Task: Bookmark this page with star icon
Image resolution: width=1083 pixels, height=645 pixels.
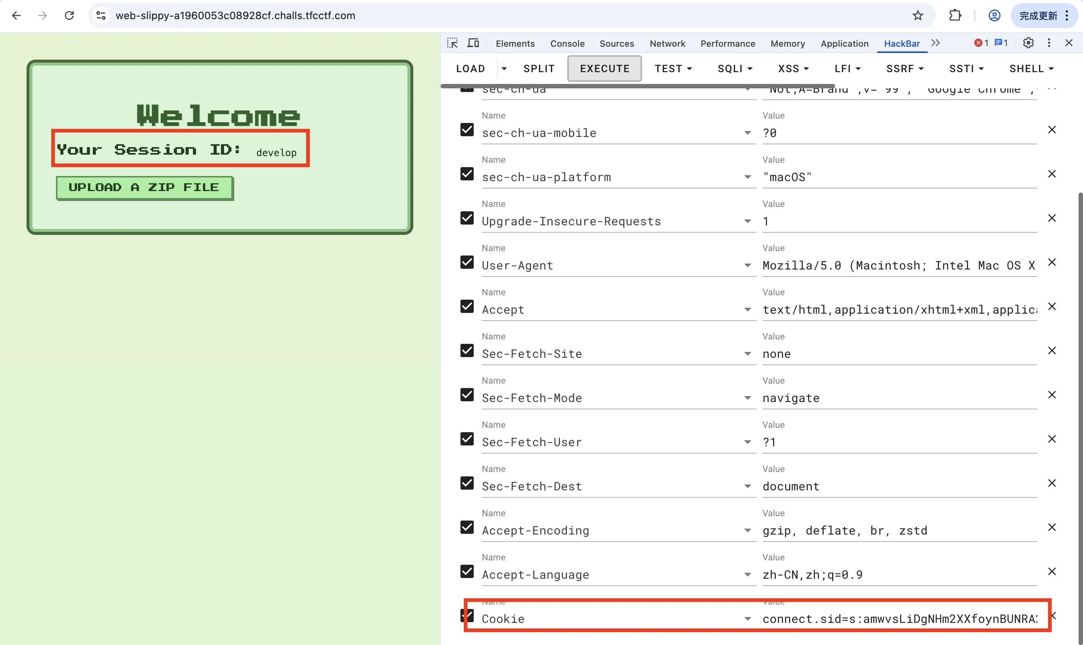Action: coord(917,16)
